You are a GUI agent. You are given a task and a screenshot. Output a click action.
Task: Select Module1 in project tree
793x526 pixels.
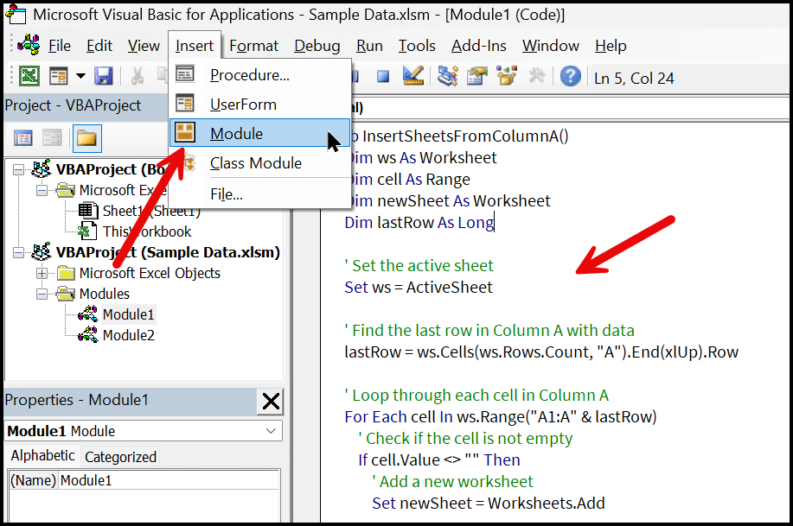pyautogui.click(x=129, y=314)
